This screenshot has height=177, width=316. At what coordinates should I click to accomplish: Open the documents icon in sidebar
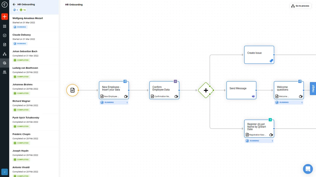click(x=4, y=45)
